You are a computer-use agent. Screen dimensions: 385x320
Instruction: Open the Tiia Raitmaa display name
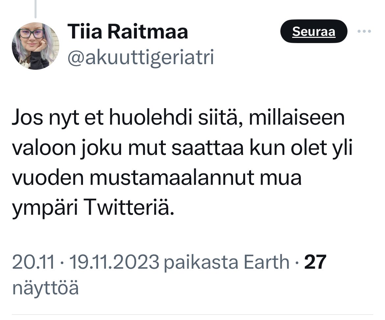(128, 32)
